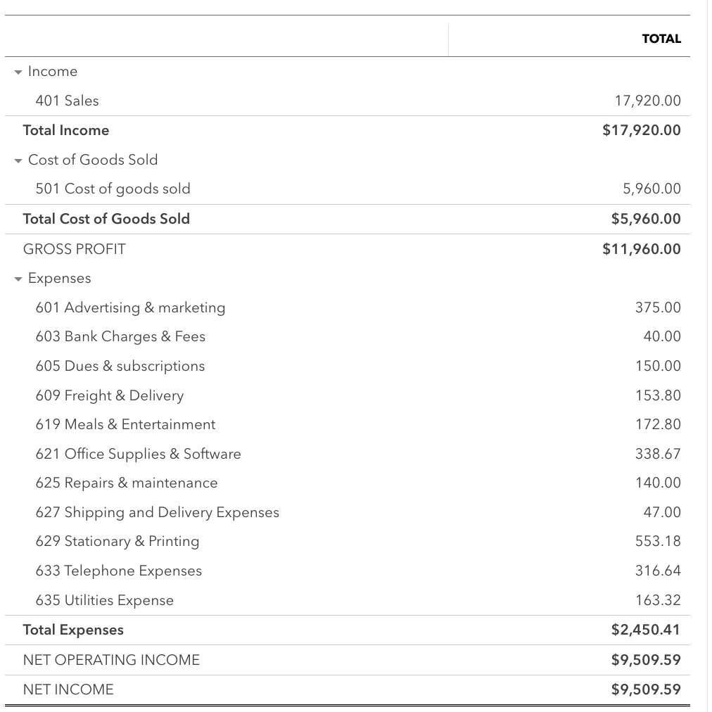Click the GROSS PROFIT total value

(x=641, y=249)
